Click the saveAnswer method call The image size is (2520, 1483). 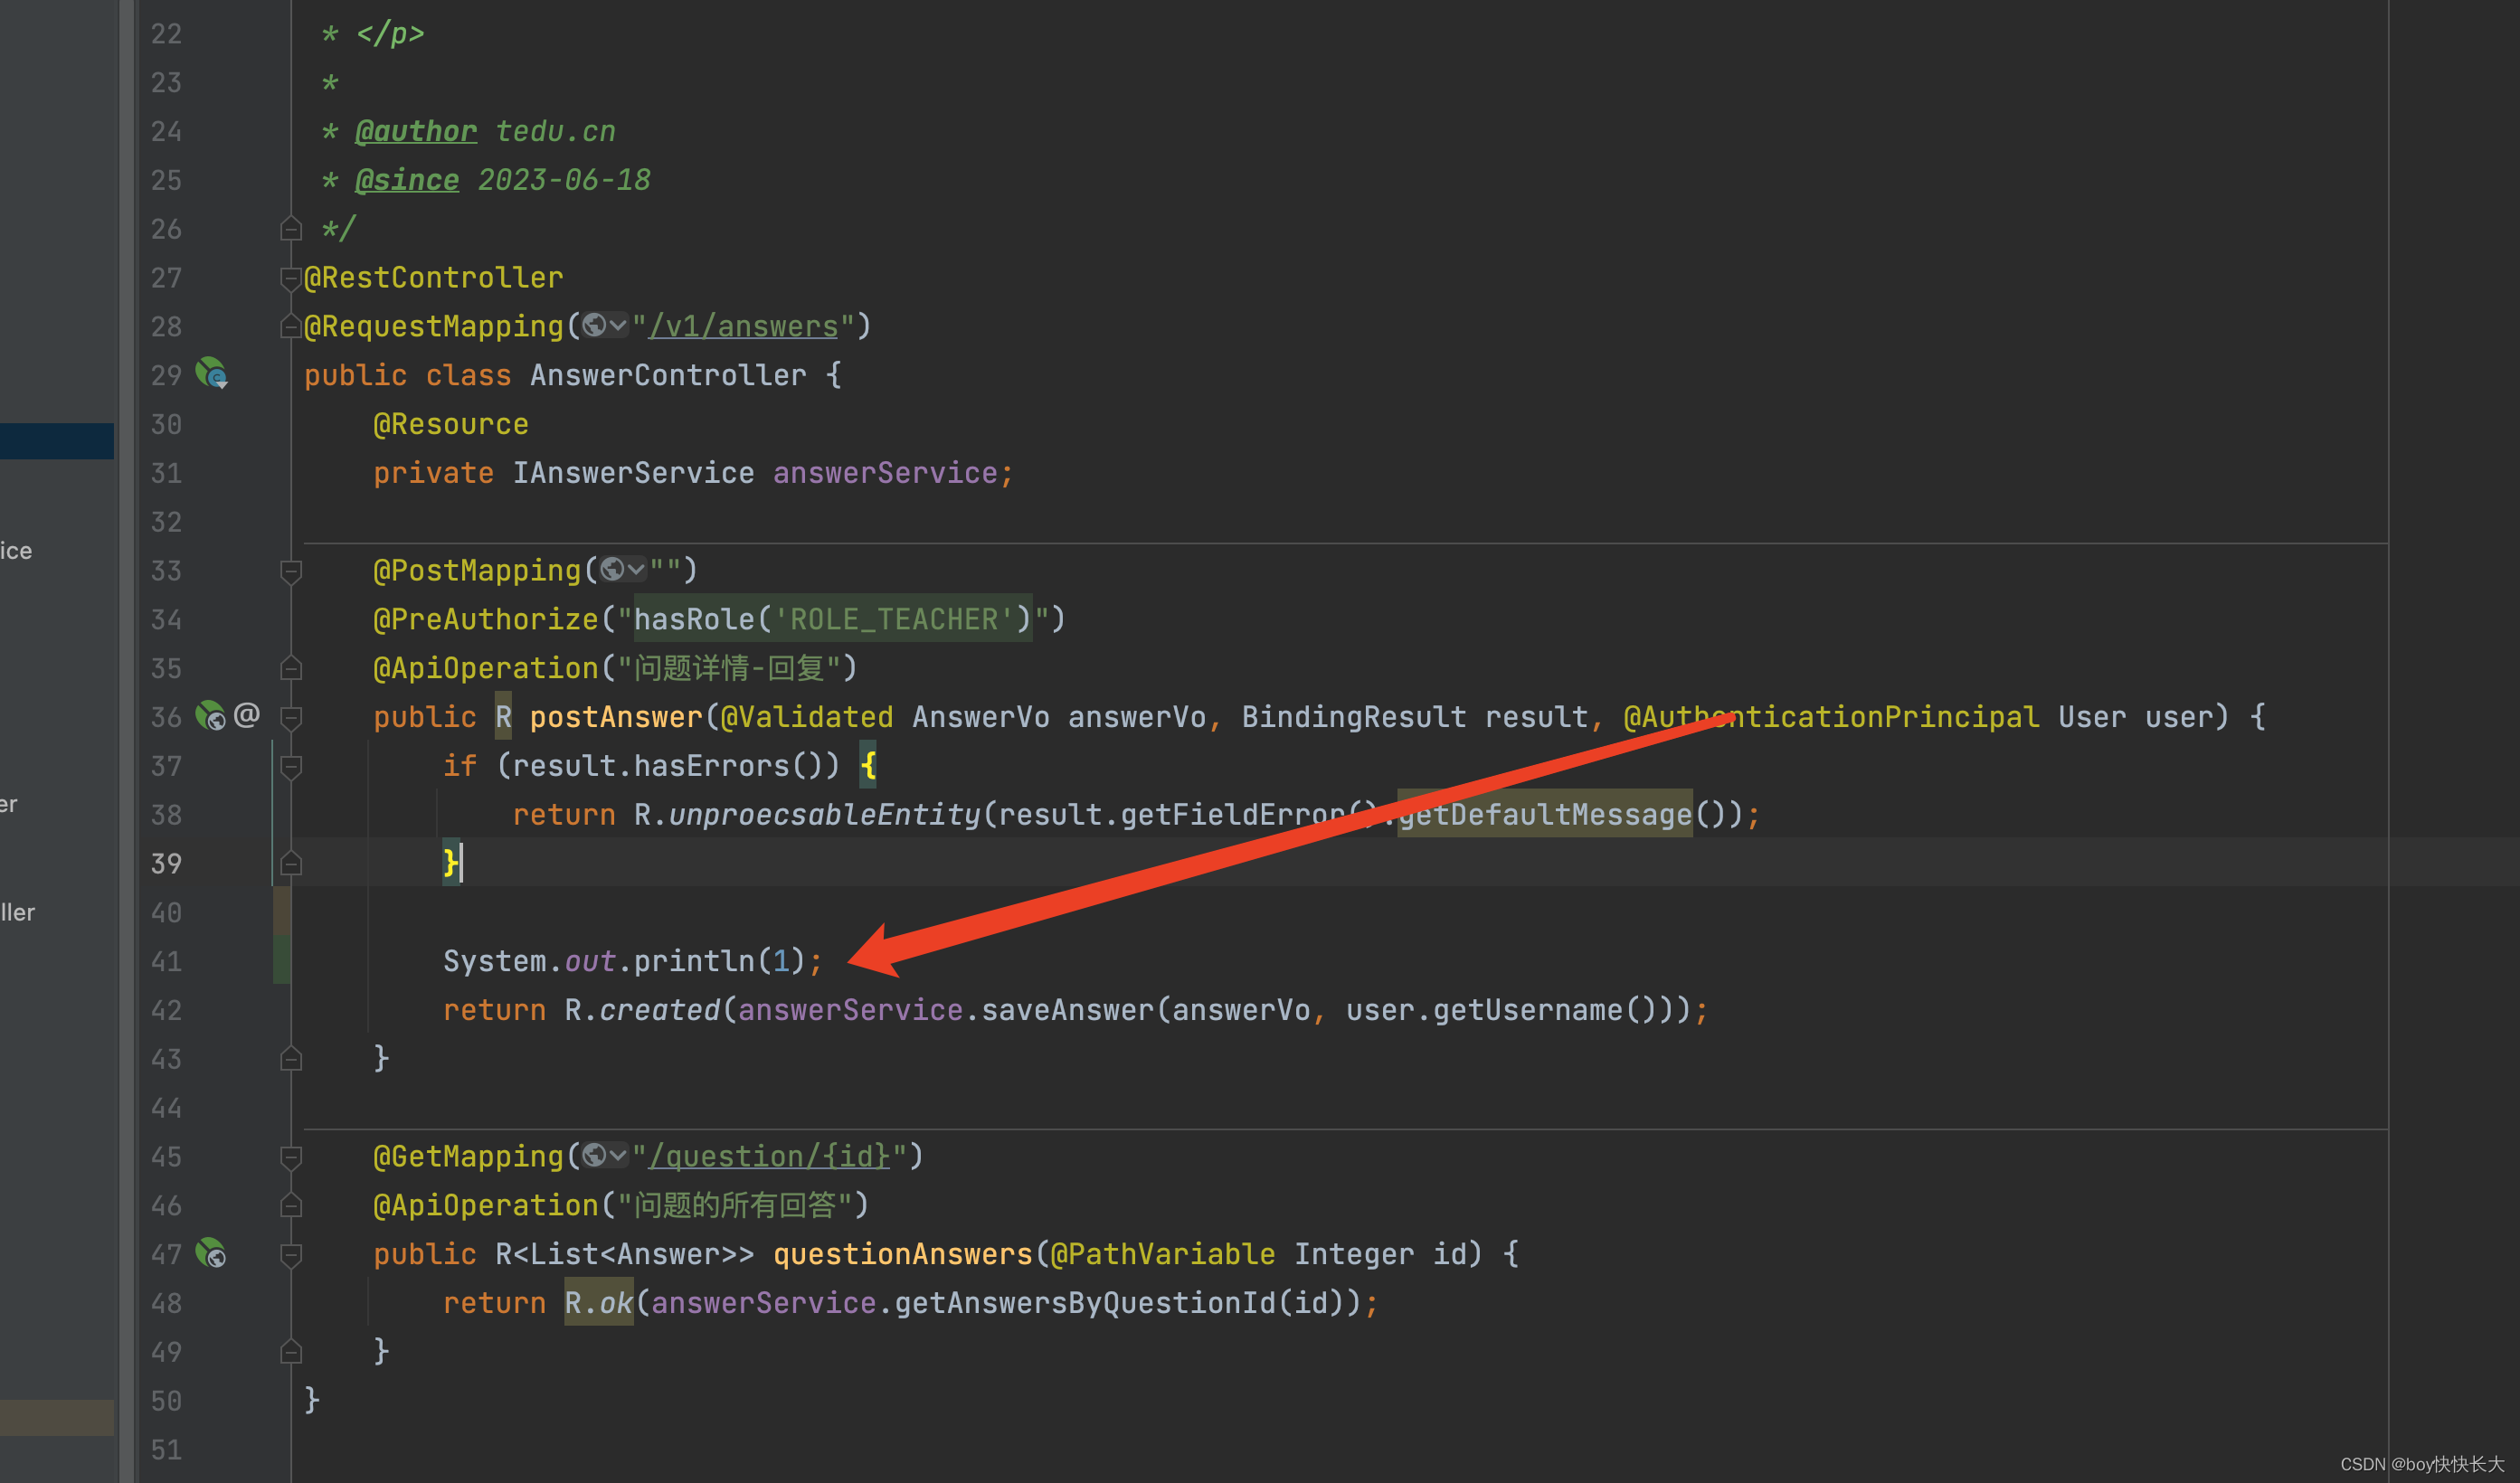[1068, 1010]
